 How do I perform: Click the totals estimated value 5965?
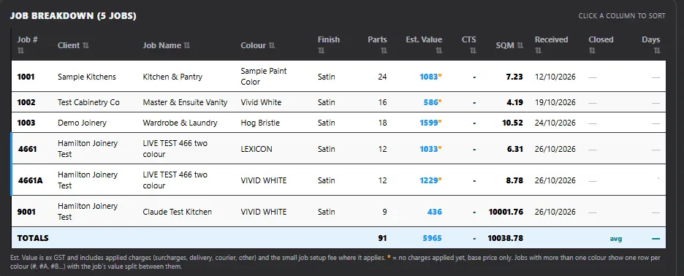pos(432,239)
